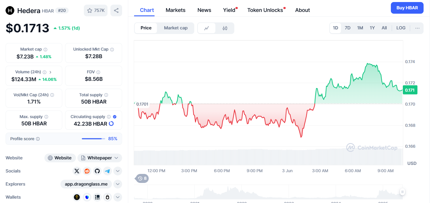Switch the chart to Market cap

coord(176,28)
